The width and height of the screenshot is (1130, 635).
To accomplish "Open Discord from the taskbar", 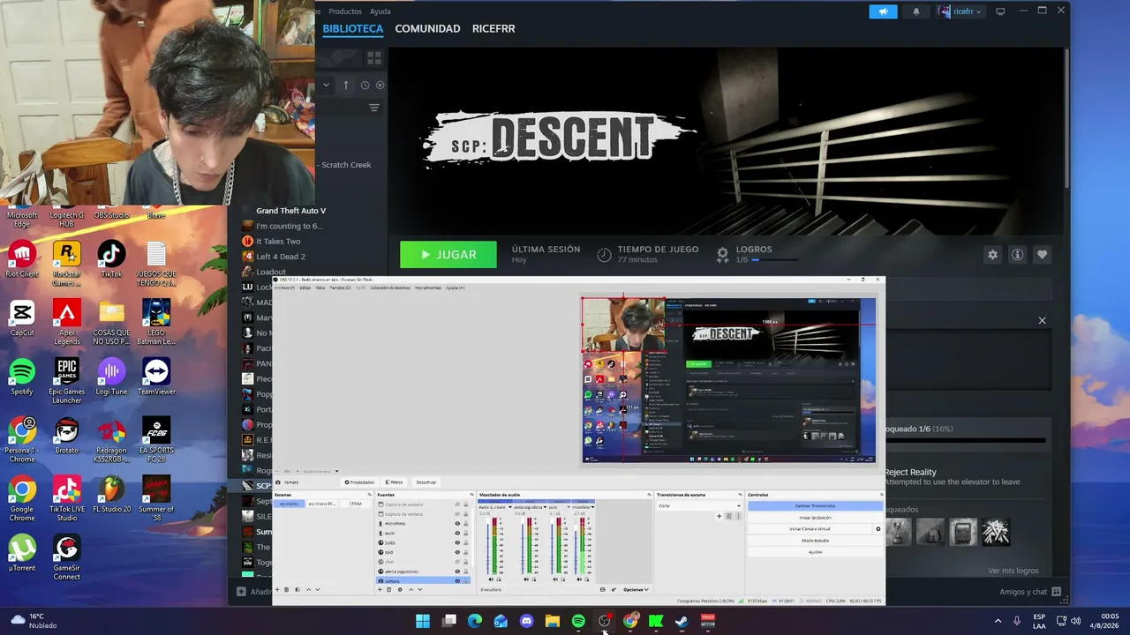I will click(527, 621).
